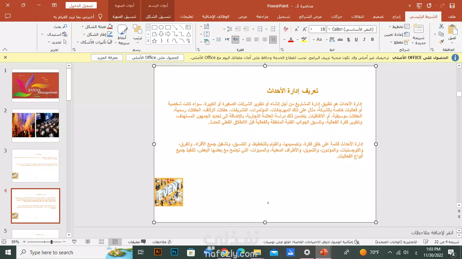Screen dimensions: 462x259
Task: Click the Reset slide button
Action: point(397,34)
